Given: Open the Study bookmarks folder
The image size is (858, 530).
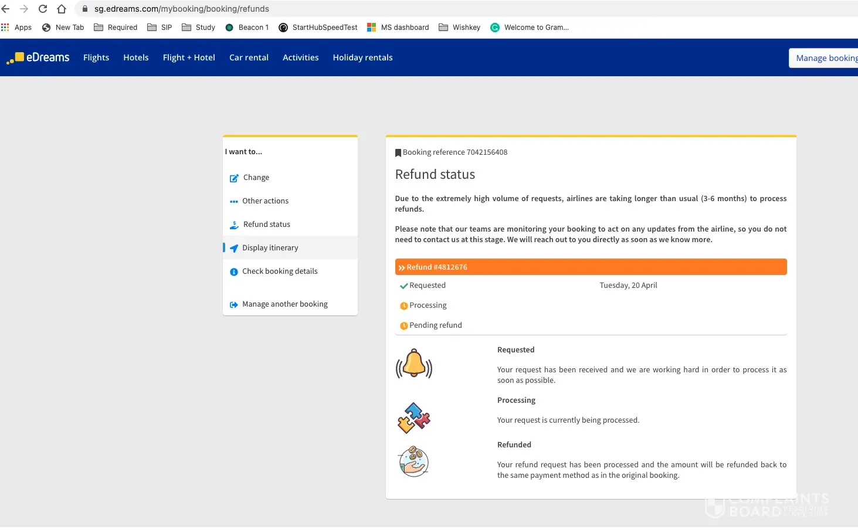Looking at the screenshot, I should click(199, 28).
